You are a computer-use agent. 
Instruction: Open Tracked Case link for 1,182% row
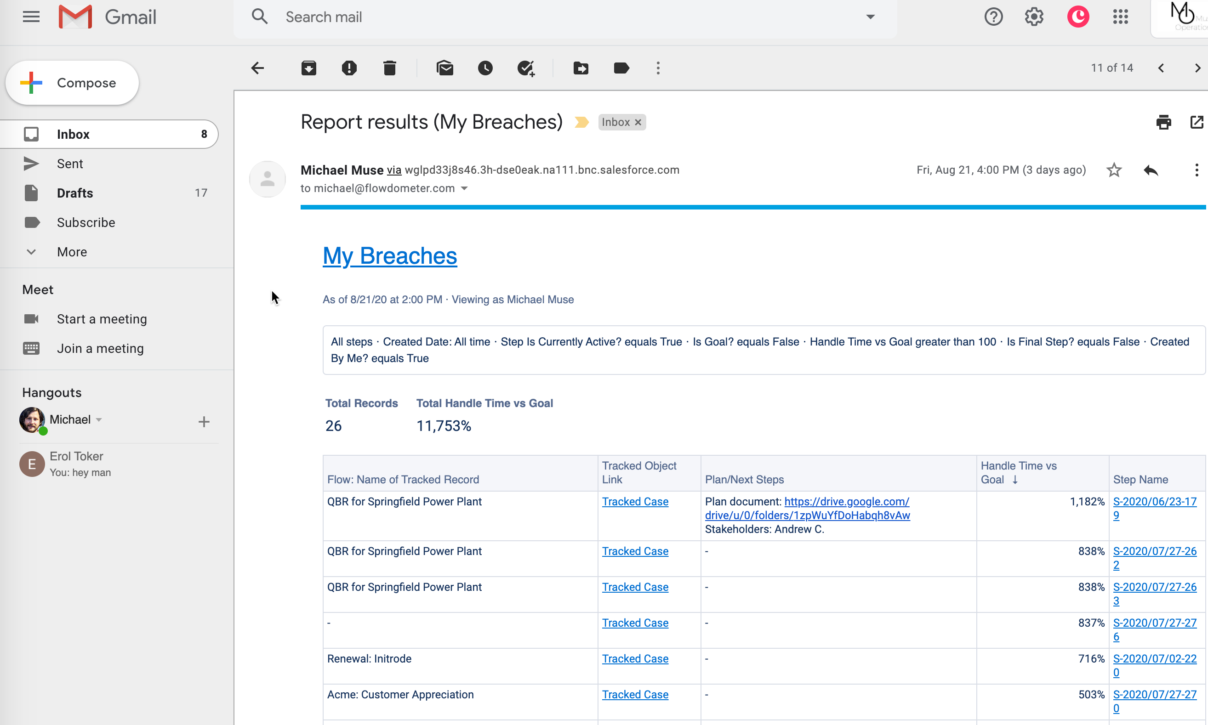click(635, 502)
